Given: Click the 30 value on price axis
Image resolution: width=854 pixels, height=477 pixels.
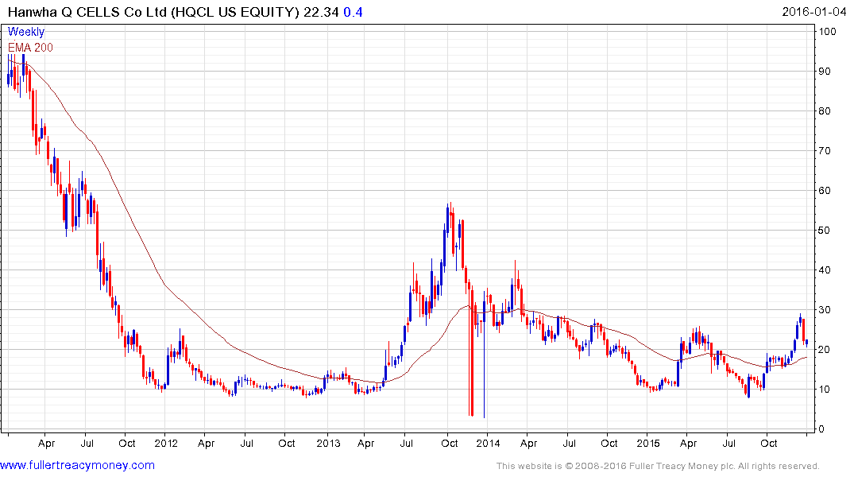Looking at the screenshot, I should (825, 310).
